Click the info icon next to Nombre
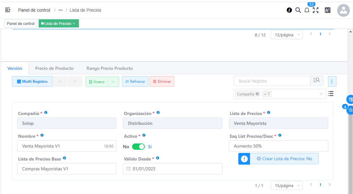Screen dimensions: 353x194 tap(42, 135)
